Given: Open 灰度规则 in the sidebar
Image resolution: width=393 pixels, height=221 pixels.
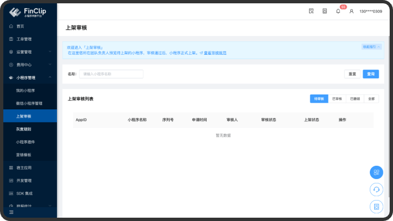Looking at the screenshot, I should tap(24, 129).
